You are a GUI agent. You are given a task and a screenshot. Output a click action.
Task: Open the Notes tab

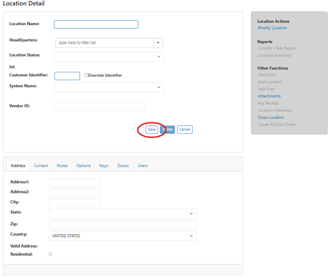(x=62, y=166)
